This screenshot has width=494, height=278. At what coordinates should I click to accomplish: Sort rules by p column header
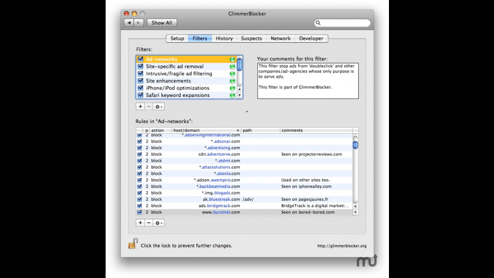146,130
